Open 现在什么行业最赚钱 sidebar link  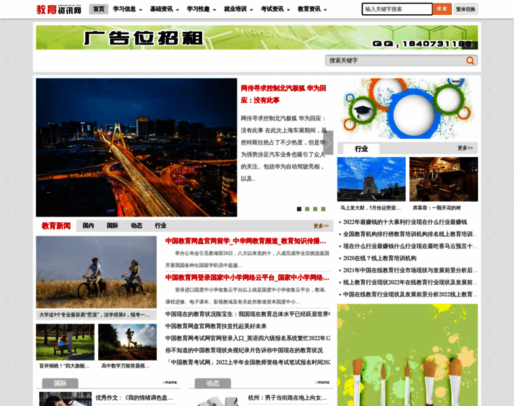coord(410,246)
